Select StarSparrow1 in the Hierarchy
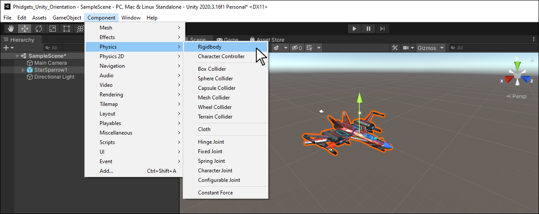This screenshot has width=539, height=214. pyautogui.click(x=50, y=70)
